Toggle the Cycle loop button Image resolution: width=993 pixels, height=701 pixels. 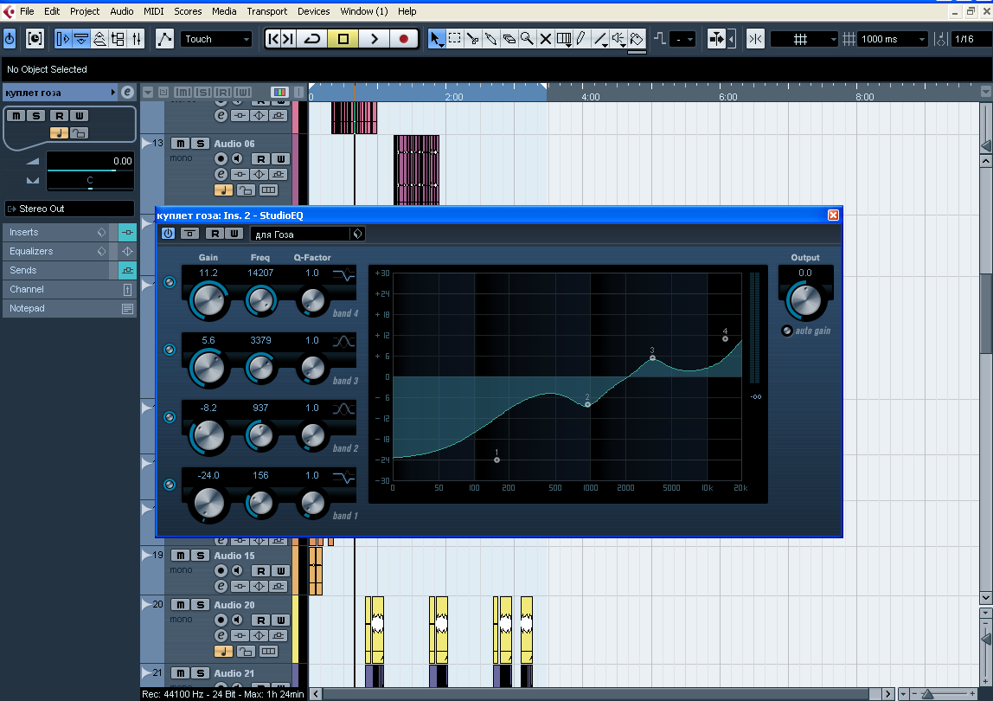pyautogui.click(x=312, y=39)
